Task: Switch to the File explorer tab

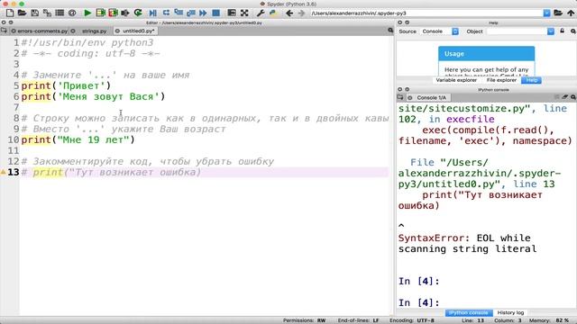Action: tap(501, 80)
